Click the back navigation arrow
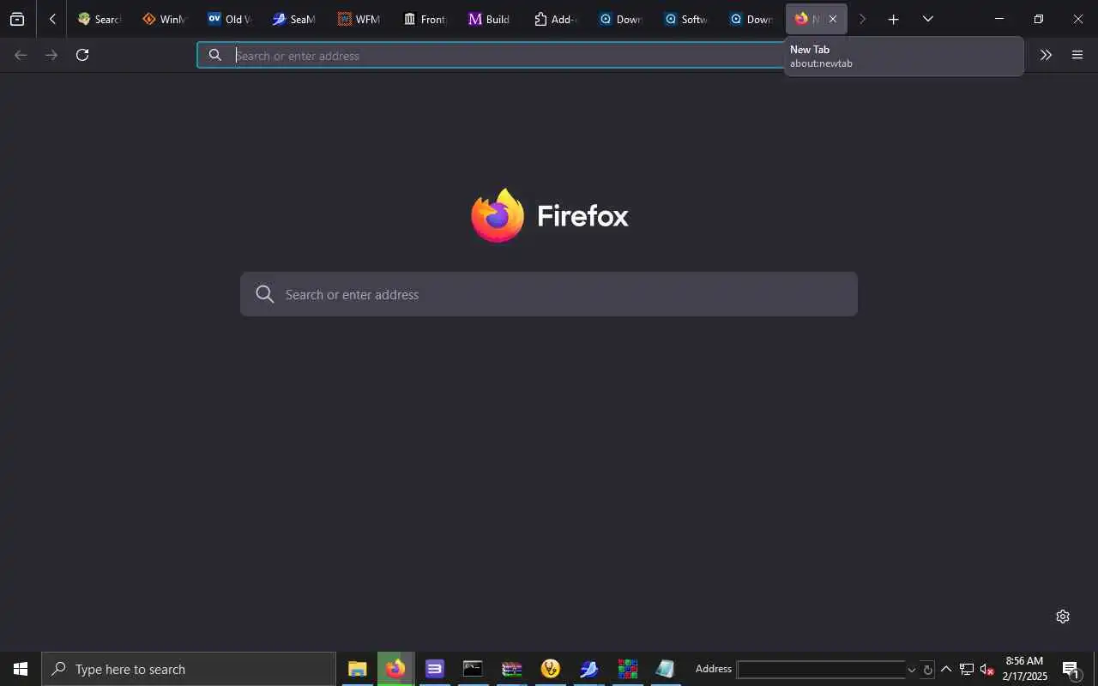This screenshot has width=1098, height=686. [x=21, y=55]
